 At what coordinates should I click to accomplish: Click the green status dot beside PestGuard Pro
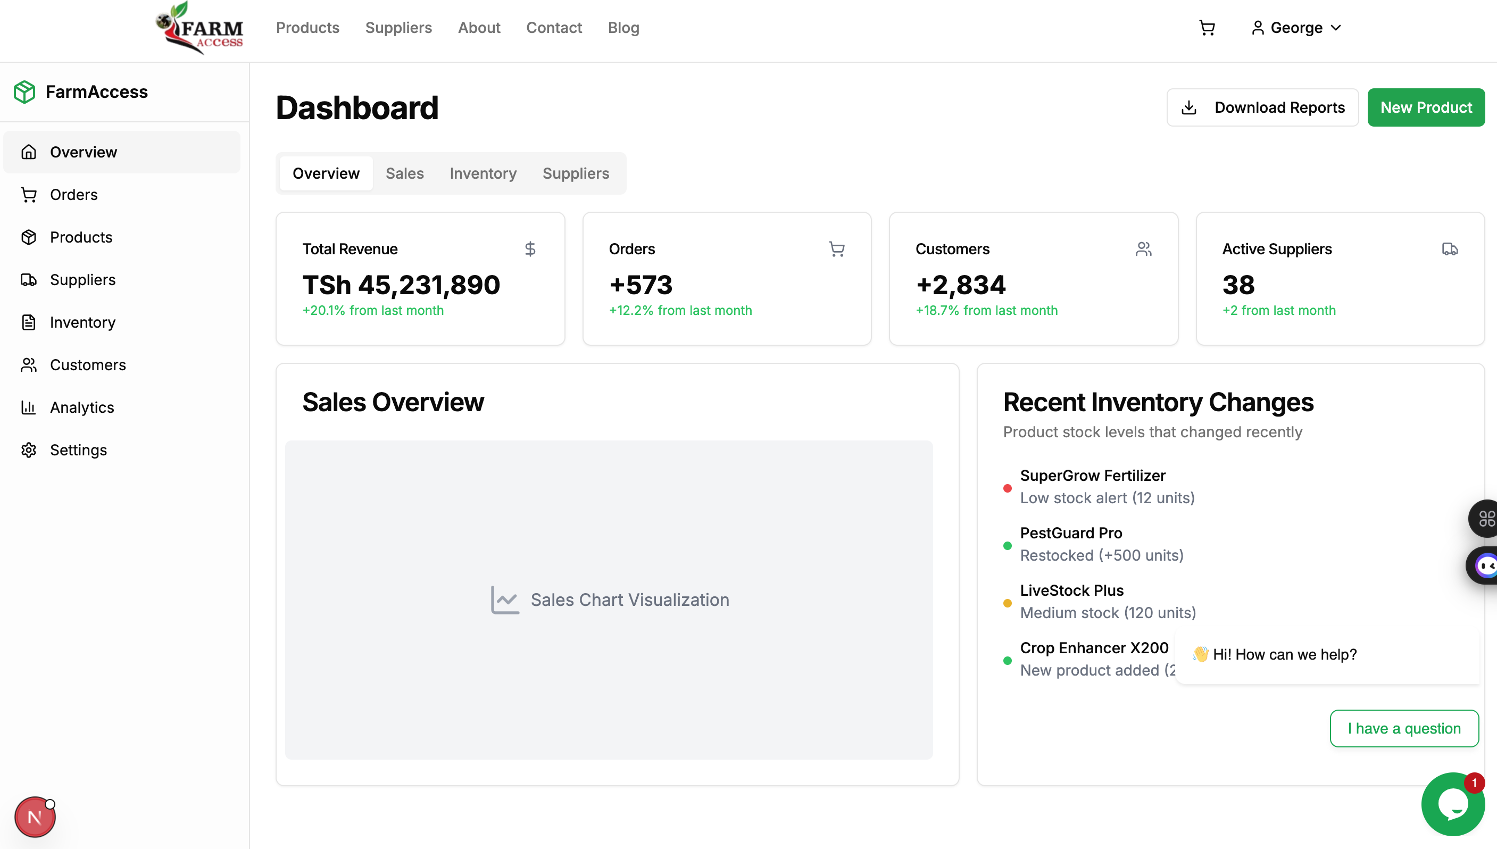[1008, 546]
